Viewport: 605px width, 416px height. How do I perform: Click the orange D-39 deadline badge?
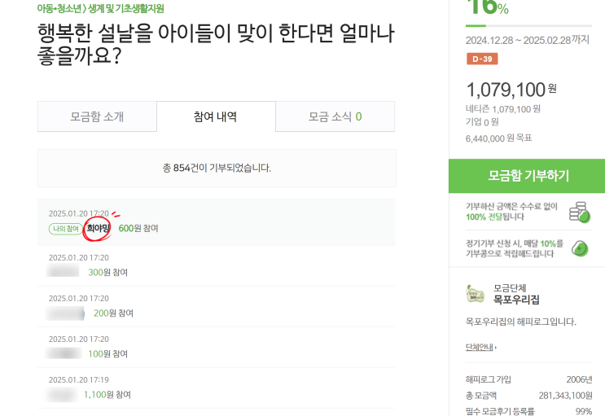coord(482,59)
